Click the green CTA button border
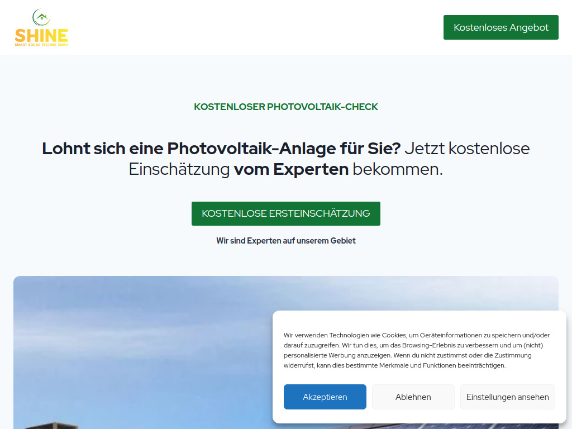The width and height of the screenshot is (572, 429). (x=285, y=203)
